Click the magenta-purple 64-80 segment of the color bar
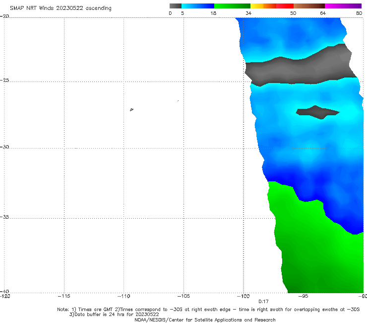367x323 pixels. [x=343, y=6]
